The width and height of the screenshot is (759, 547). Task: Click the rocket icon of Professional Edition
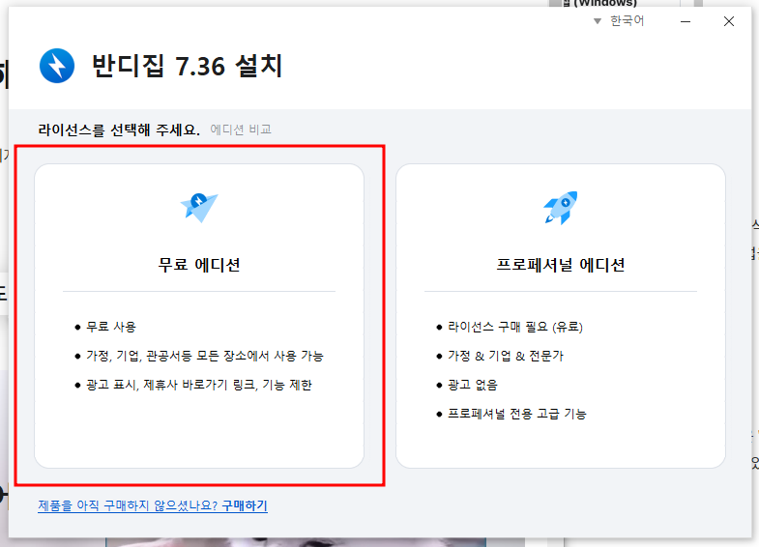(561, 208)
